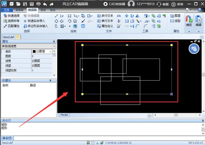The height and width of the screenshot is (145, 205).
Task: Click the Undo arrow in title bar
Action: pyautogui.click(x=45, y=4)
